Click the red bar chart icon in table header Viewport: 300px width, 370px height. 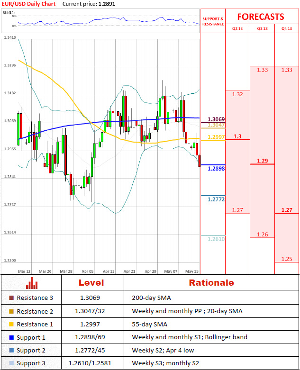pos(32,283)
